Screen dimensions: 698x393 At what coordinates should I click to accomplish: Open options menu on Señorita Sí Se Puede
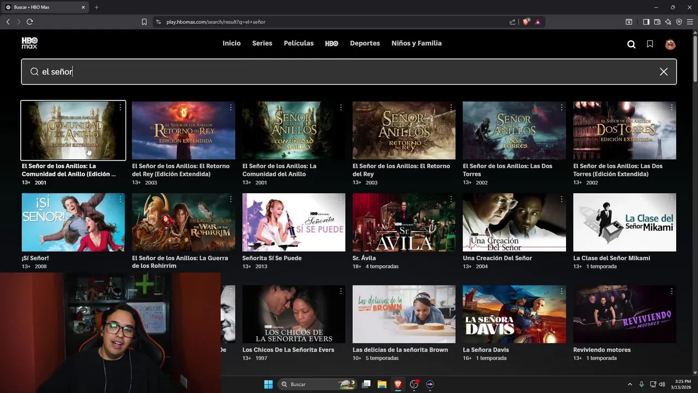pyautogui.click(x=341, y=200)
